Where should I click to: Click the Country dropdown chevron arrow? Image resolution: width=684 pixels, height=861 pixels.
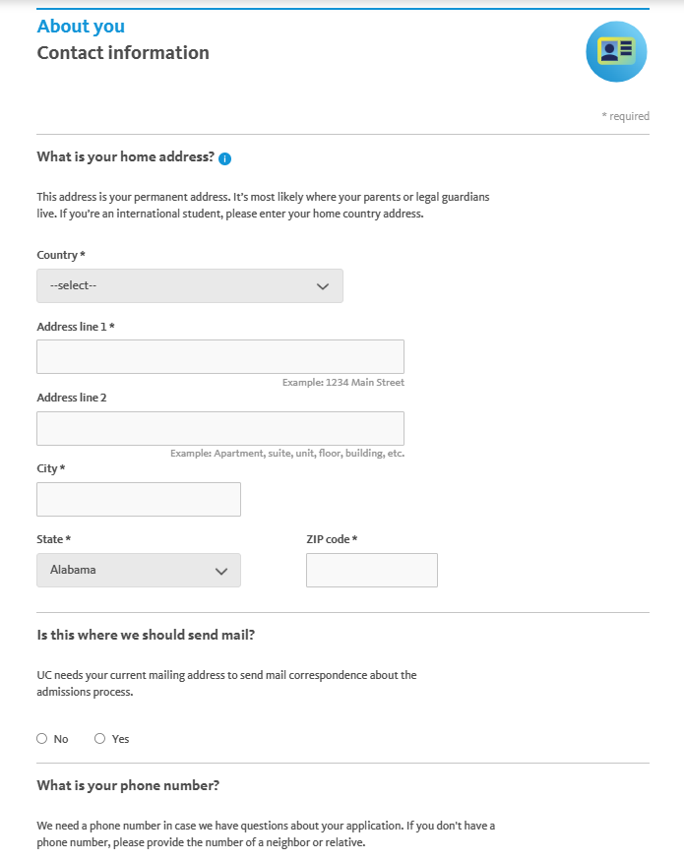(x=323, y=286)
